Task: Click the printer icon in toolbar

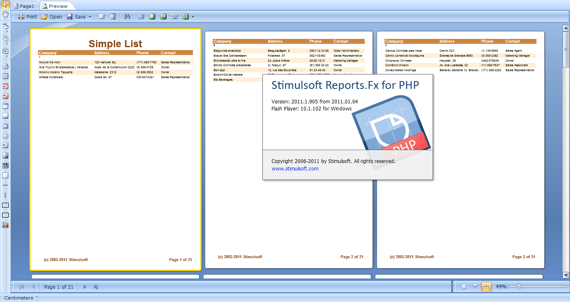Action: [21, 17]
